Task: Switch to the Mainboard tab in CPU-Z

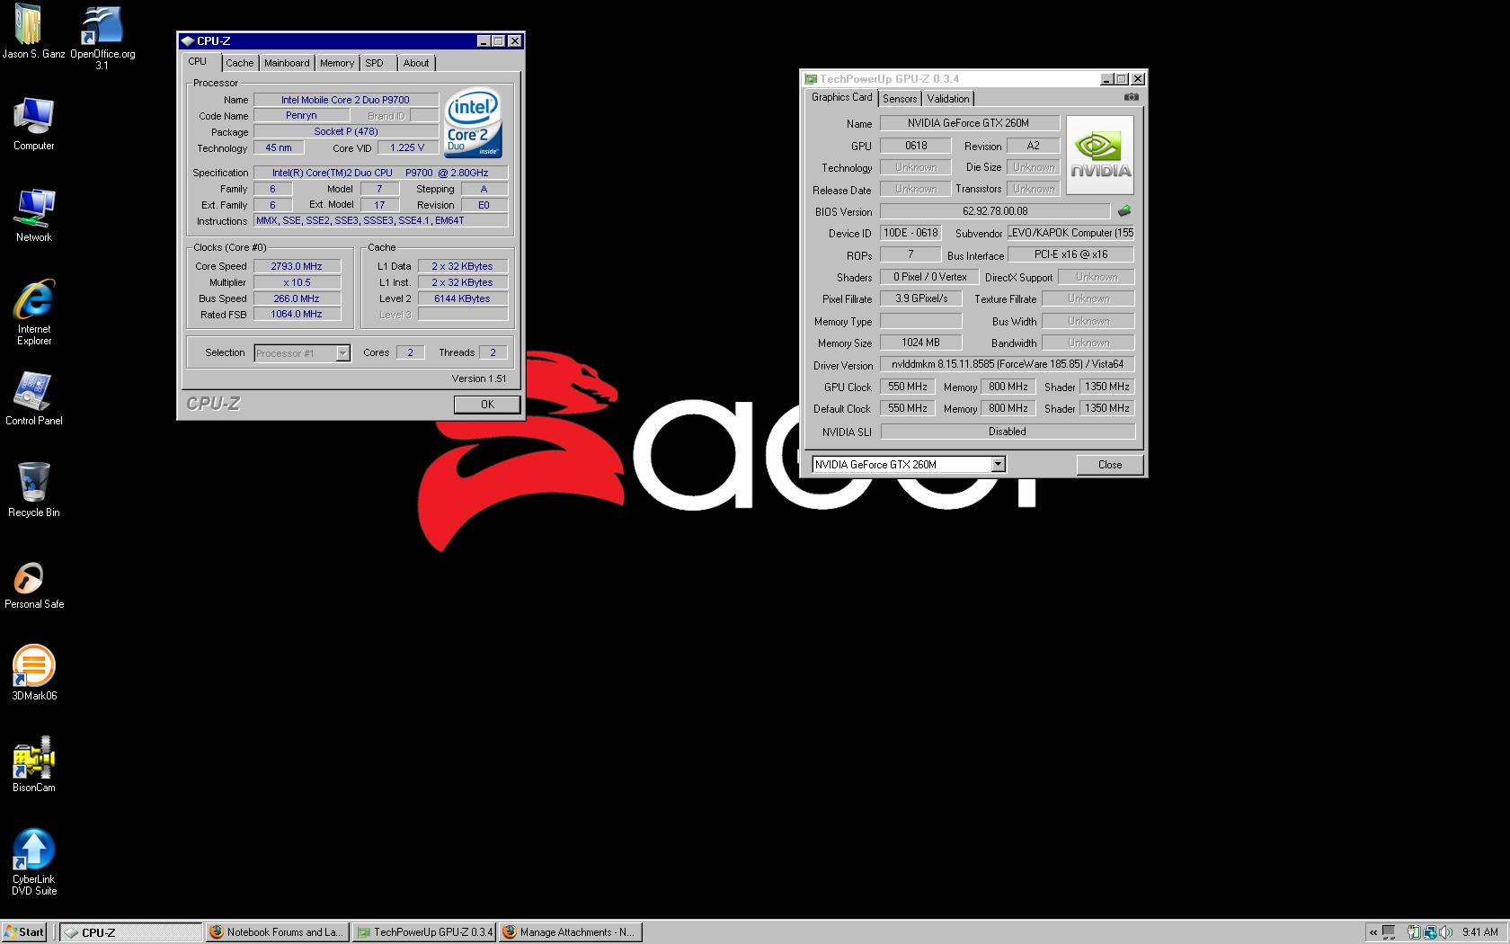Action: point(287,63)
